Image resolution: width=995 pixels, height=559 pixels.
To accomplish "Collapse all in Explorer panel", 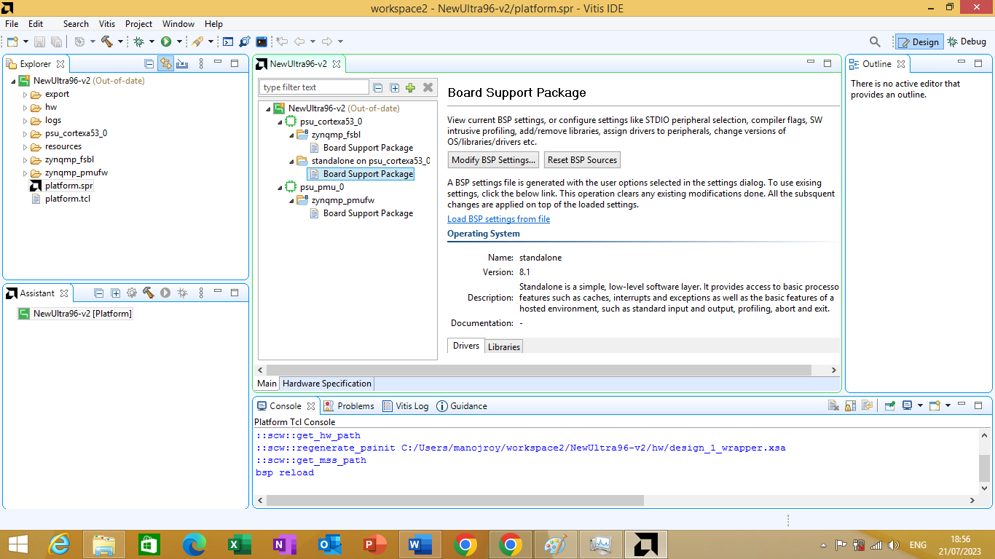I will 149,64.
